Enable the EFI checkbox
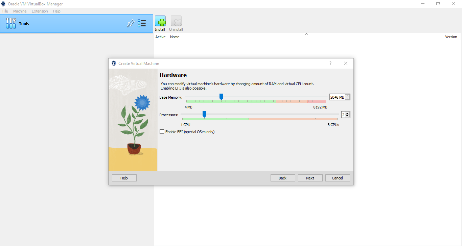The height and width of the screenshot is (246, 462). point(162,132)
